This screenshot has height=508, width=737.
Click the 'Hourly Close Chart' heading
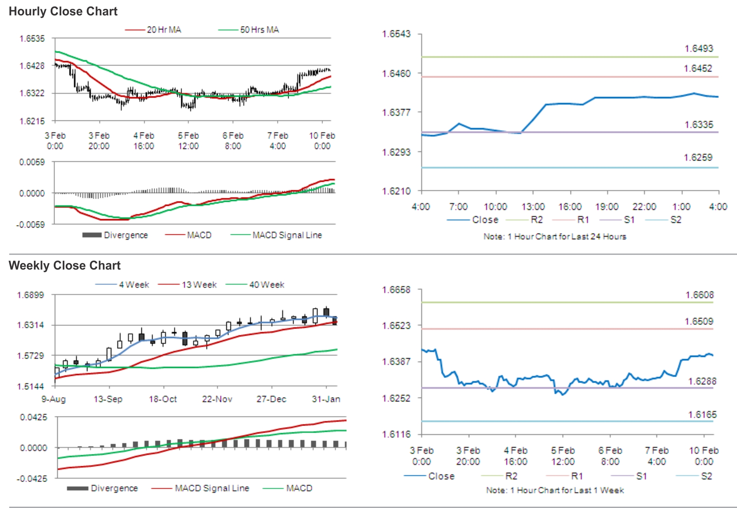63,11
